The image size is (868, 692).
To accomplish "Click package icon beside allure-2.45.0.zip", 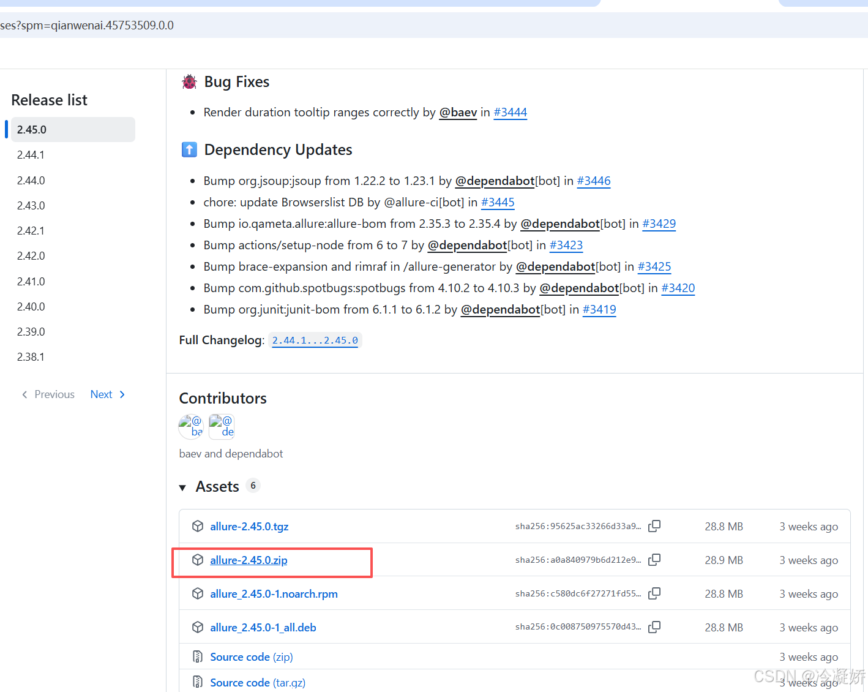I will point(198,560).
